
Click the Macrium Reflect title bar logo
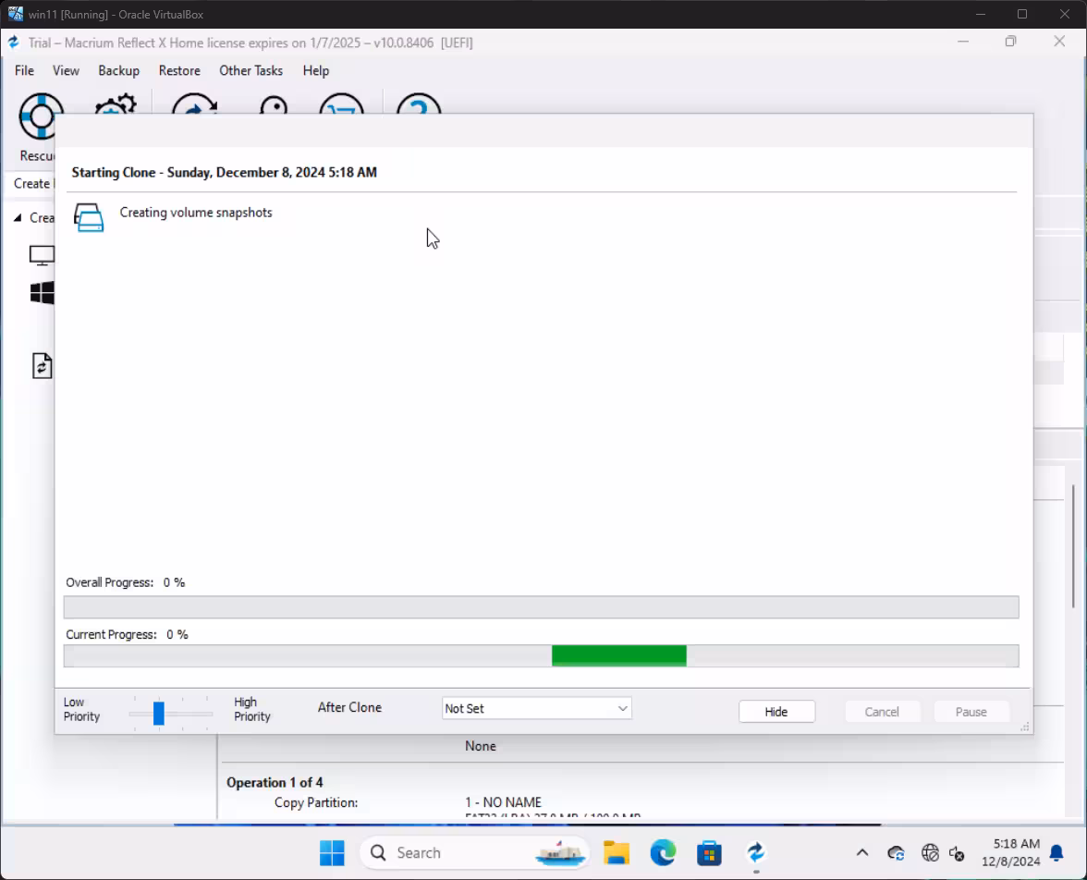coord(14,43)
